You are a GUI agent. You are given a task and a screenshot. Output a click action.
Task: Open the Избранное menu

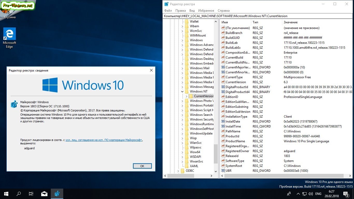pyautogui.click(x=206, y=11)
